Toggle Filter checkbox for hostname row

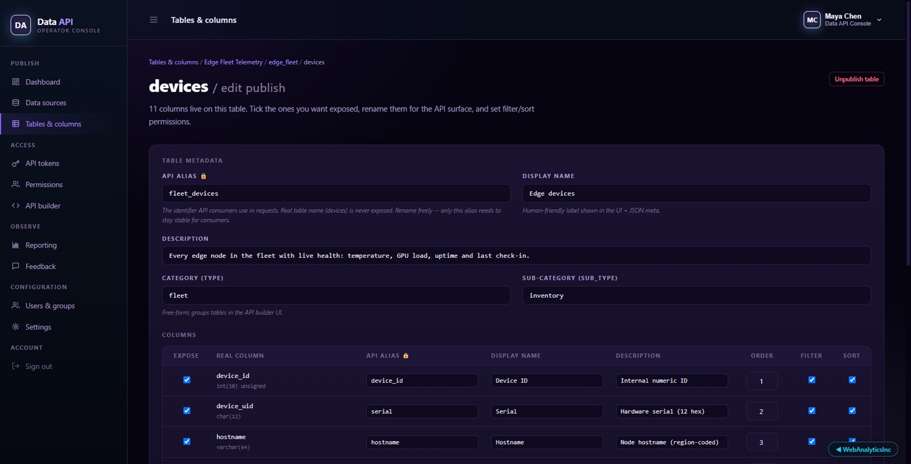pyautogui.click(x=812, y=441)
